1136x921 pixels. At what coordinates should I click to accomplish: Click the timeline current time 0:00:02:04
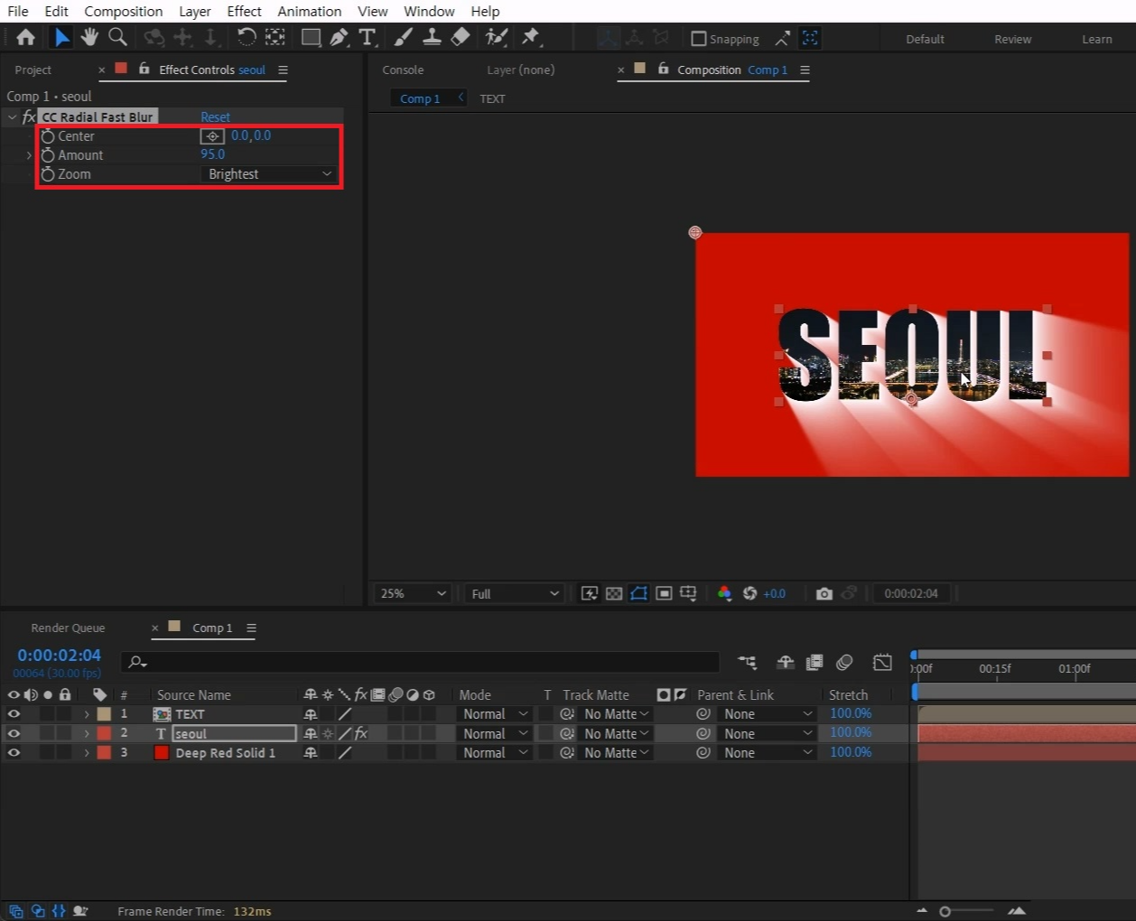60,656
